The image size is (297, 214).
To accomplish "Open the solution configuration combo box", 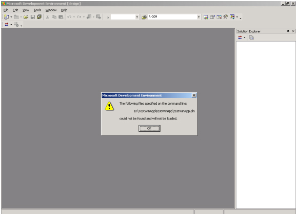I will (125, 17).
